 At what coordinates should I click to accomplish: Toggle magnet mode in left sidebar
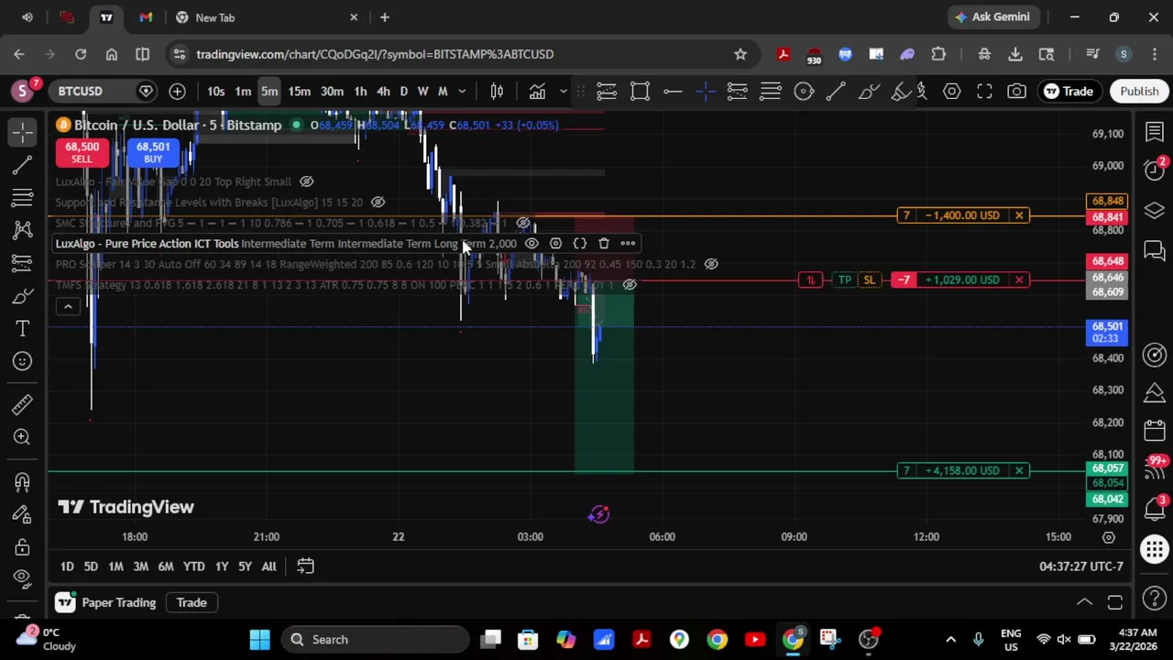(x=23, y=481)
